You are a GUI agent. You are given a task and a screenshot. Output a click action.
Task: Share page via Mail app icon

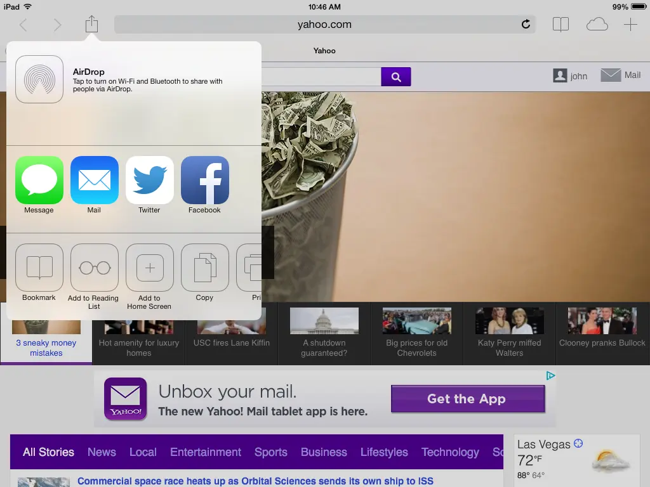pos(95,180)
